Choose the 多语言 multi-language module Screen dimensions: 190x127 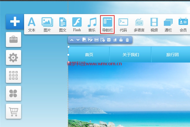click(139, 25)
